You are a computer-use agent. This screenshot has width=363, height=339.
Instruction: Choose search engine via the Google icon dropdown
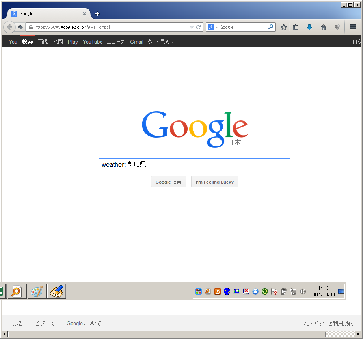[x=212, y=27]
